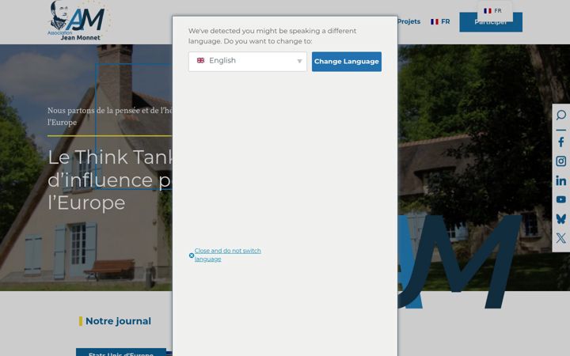Open the FR language switcher in navbar
570x356 pixels.
click(x=440, y=22)
